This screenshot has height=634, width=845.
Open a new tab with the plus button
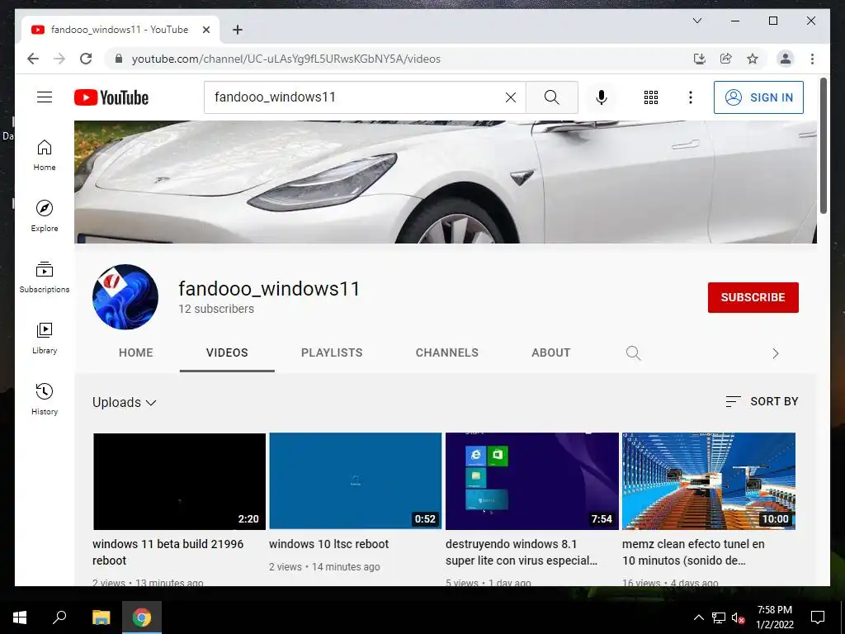click(x=238, y=30)
